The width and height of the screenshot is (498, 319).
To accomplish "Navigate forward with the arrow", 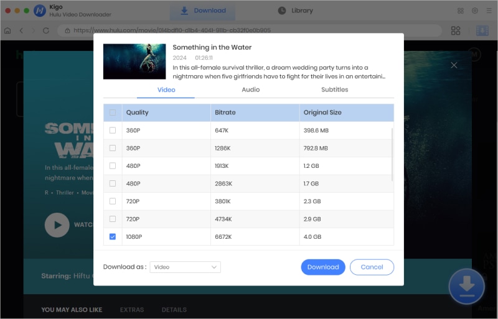I will coord(34,30).
